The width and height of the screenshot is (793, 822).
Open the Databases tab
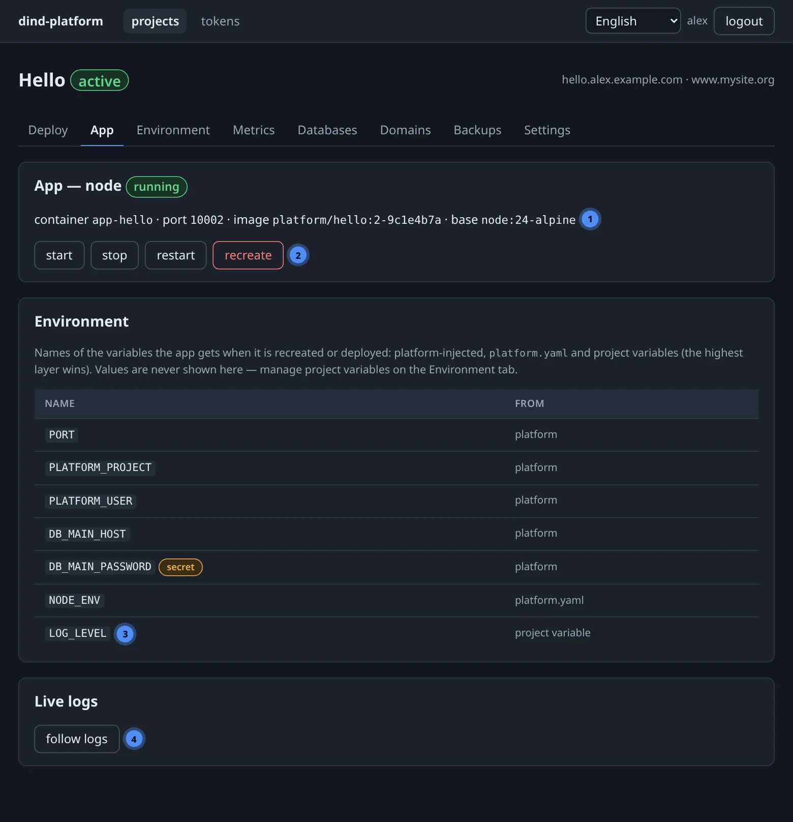pyautogui.click(x=327, y=130)
